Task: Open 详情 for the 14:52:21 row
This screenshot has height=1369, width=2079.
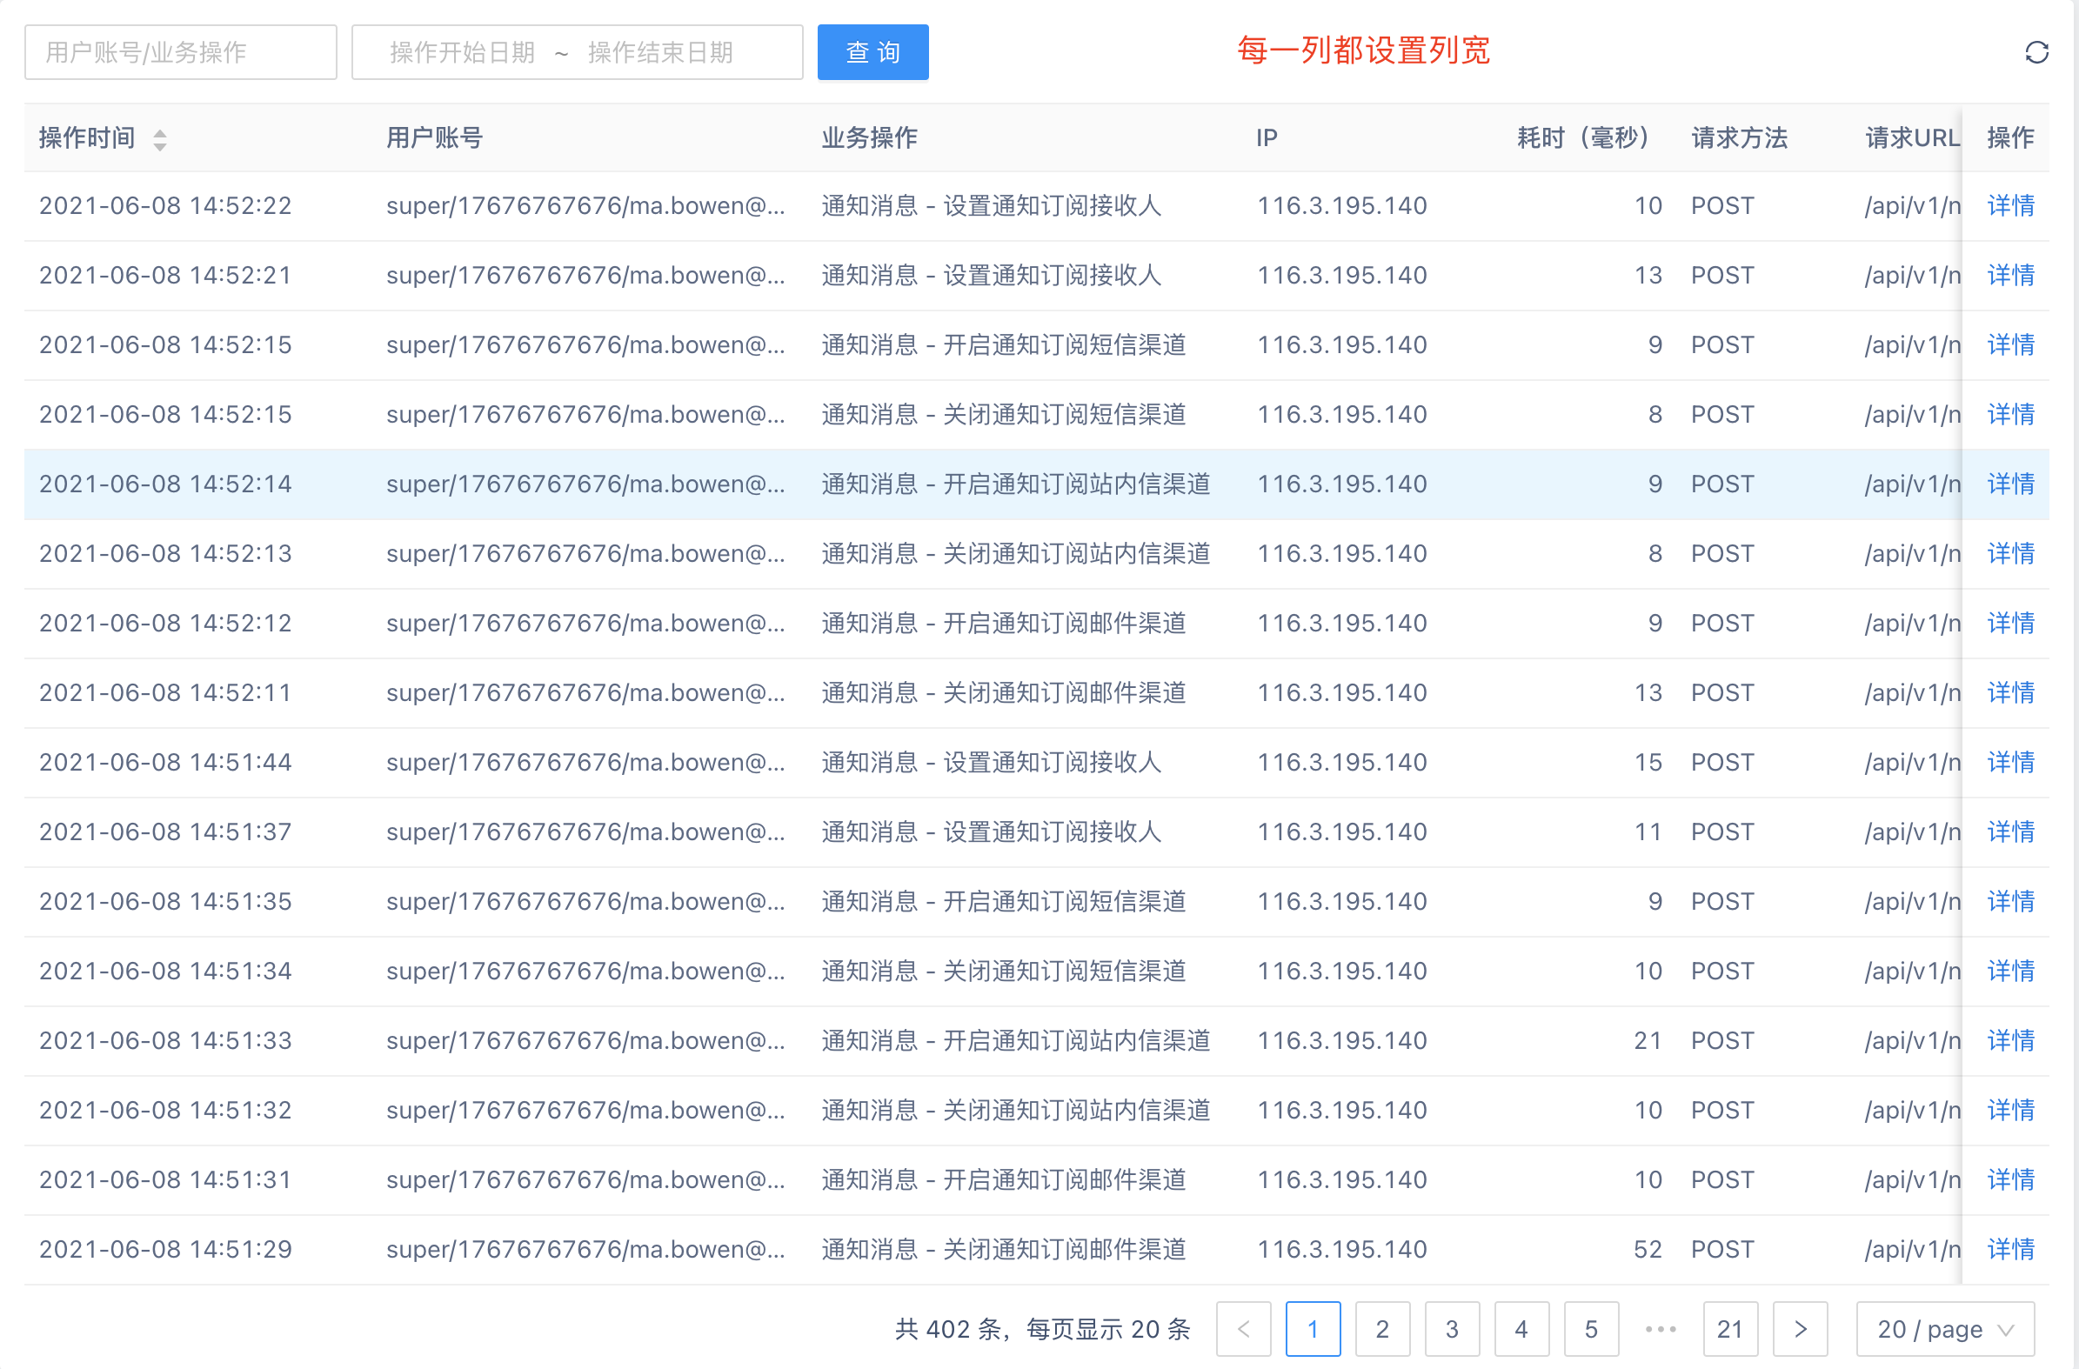Action: click(2010, 275)
